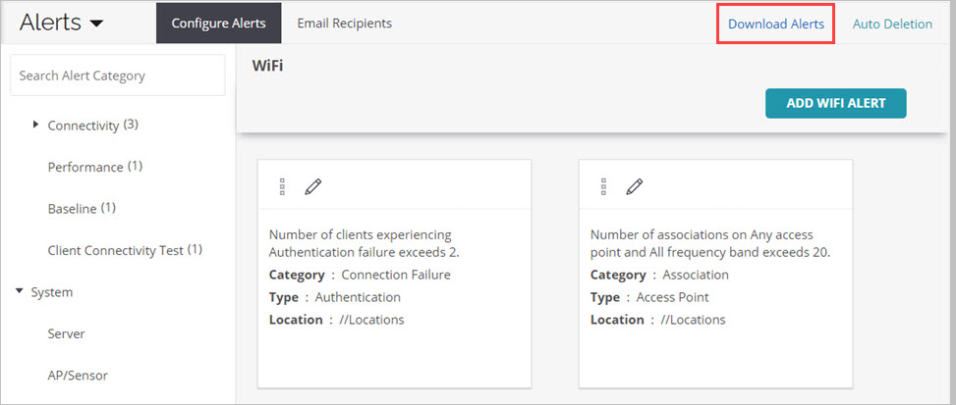Open the Email Recipients tab
The height and width of the screenshot is (405, 956).
(x=344, y=24)
